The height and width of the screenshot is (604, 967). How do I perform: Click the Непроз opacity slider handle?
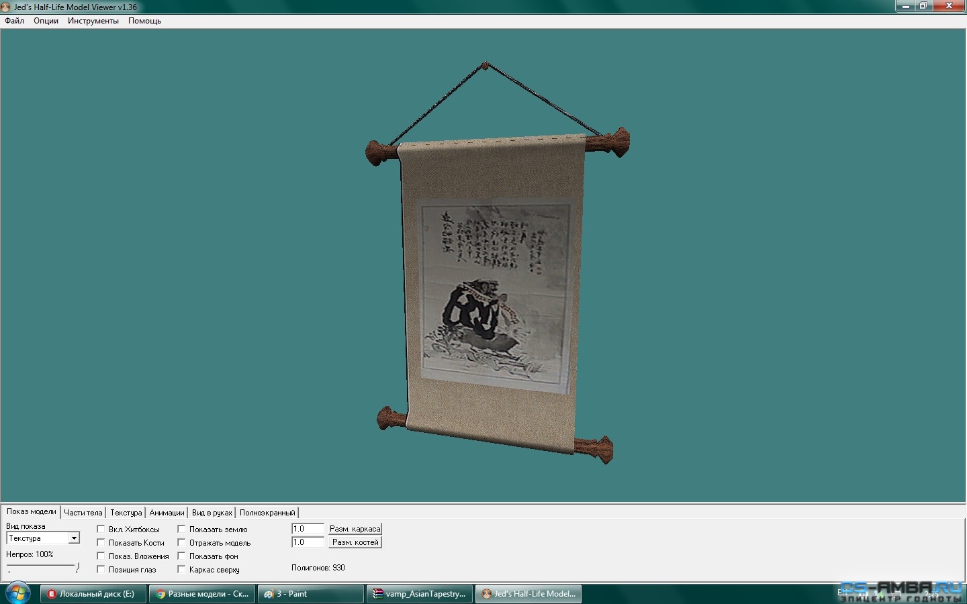[x=77, y=568]
